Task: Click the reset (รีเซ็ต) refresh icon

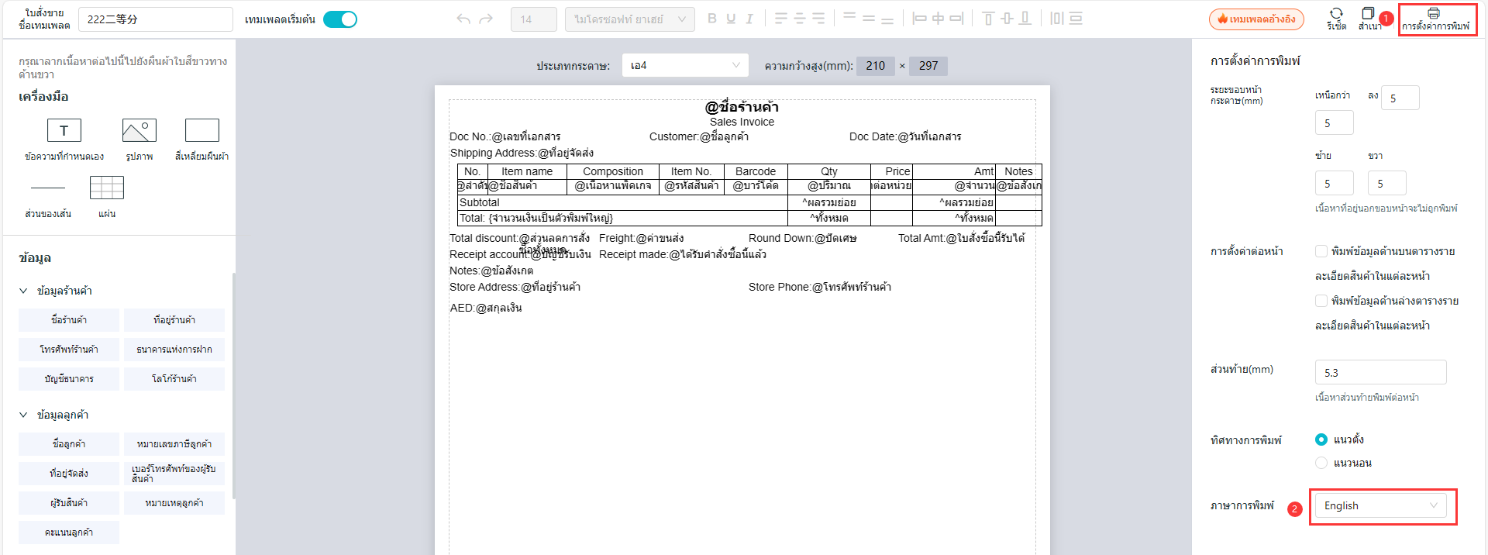Action: click(1336, 13)
